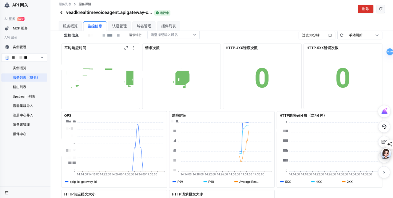Toggle the P90 legend series
The image size is (393, 198).
coord(209,182)
